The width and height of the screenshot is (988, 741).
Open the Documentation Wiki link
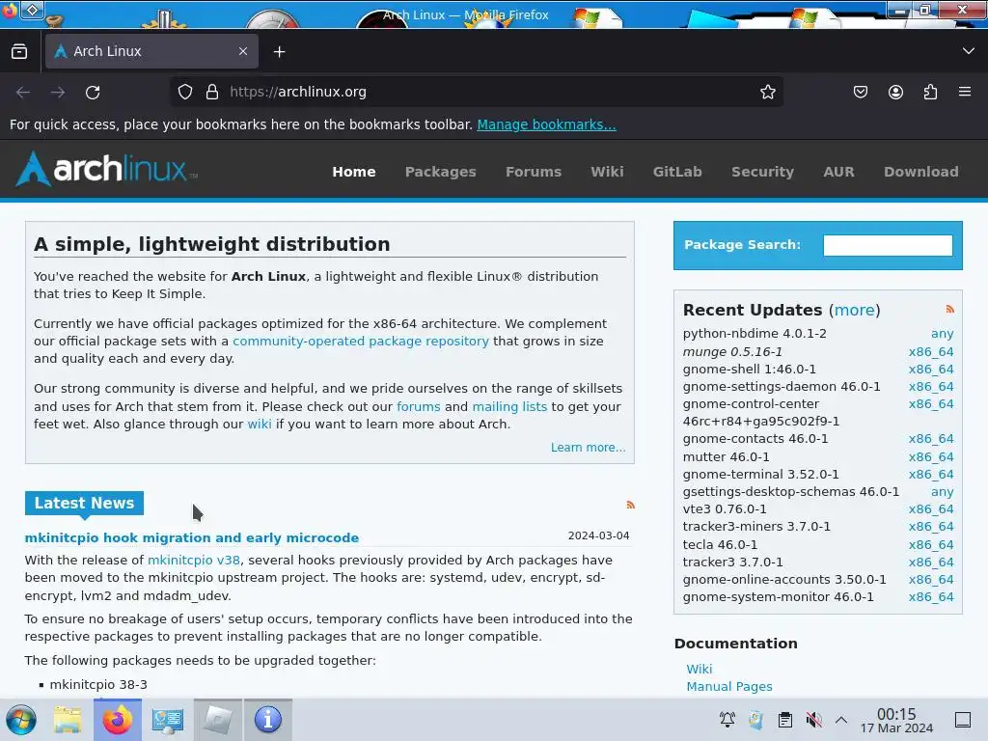point(700,669)
